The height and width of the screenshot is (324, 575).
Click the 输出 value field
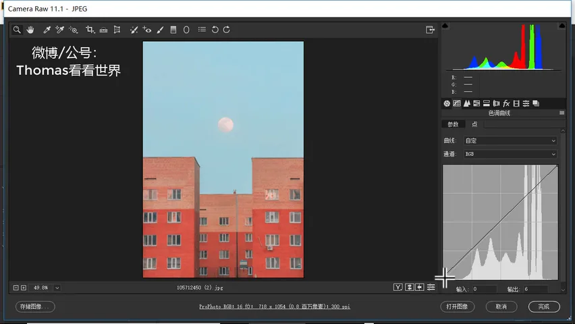coord(535,289)
